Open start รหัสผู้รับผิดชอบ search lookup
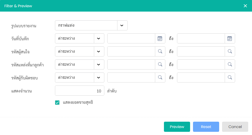 point(160,78)
